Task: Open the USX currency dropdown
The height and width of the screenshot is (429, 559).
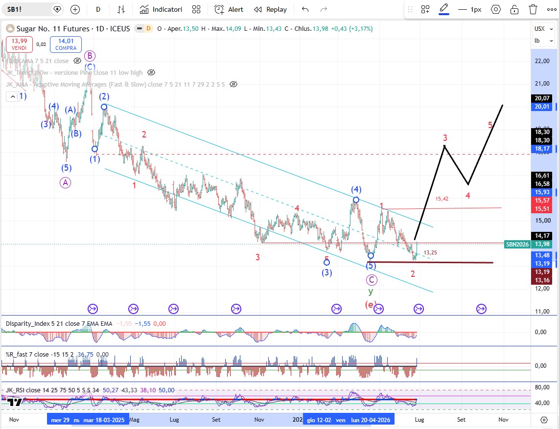Action: click(544, 29)
